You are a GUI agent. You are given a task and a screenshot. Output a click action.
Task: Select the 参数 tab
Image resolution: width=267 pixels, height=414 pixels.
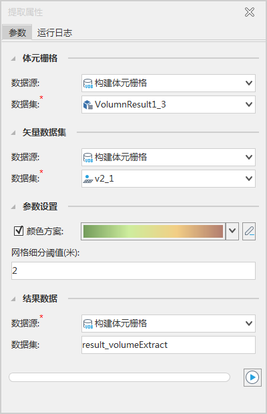click(17, 33)
